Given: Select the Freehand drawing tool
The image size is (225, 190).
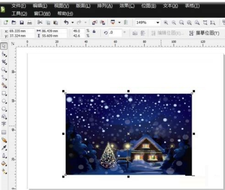Looking at the screenshot, I should pos(4,78).
